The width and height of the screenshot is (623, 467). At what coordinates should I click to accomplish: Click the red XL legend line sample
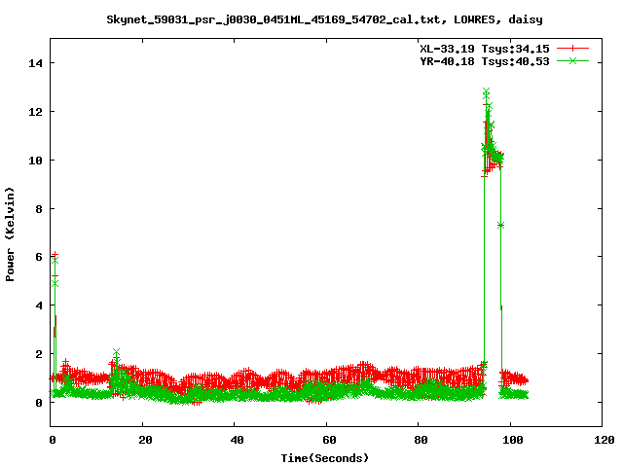(572, 49)
